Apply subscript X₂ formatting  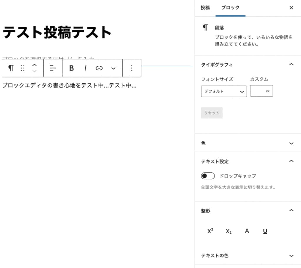[x=228, y=231]
